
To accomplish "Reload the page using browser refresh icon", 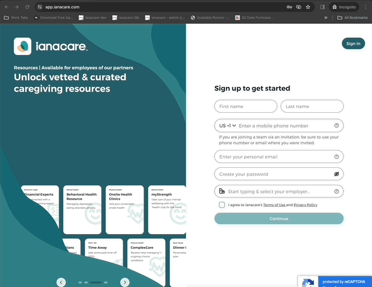I will (27, 7).
